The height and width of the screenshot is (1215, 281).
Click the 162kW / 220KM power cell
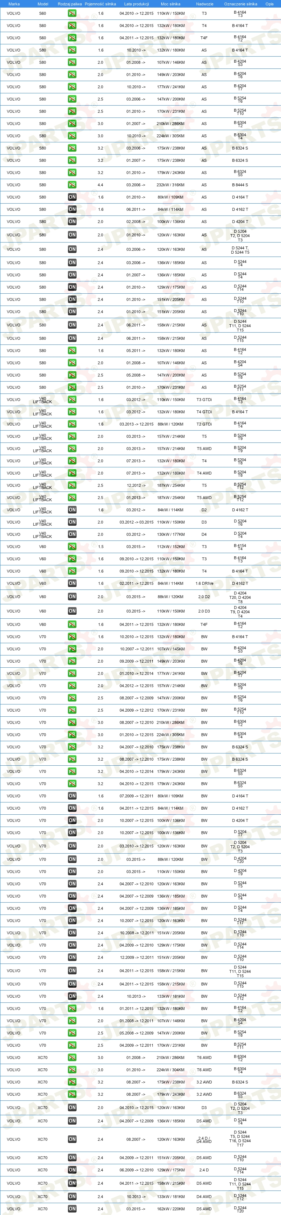point(171,1209)
